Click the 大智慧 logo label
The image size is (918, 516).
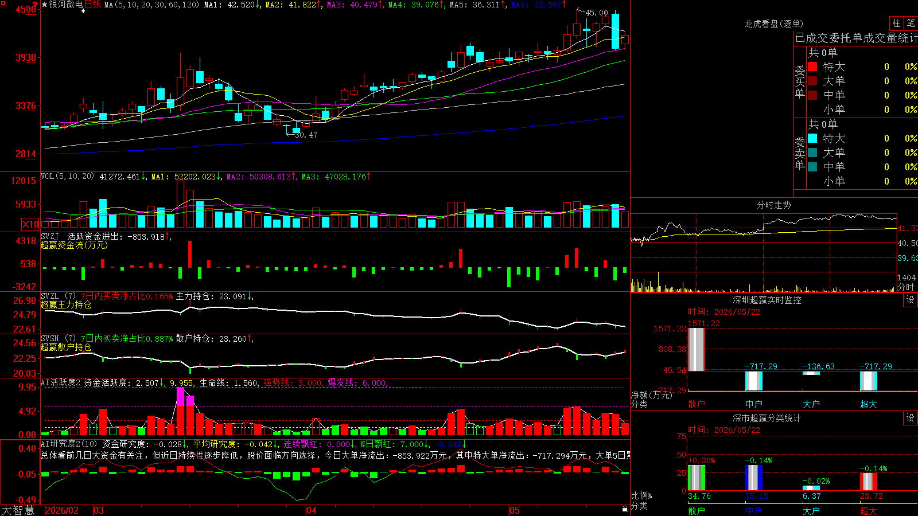(18, 510)
